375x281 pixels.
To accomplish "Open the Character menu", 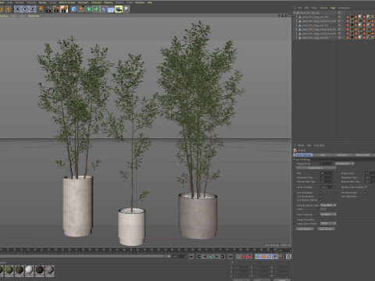I will (x=96, y=2).
